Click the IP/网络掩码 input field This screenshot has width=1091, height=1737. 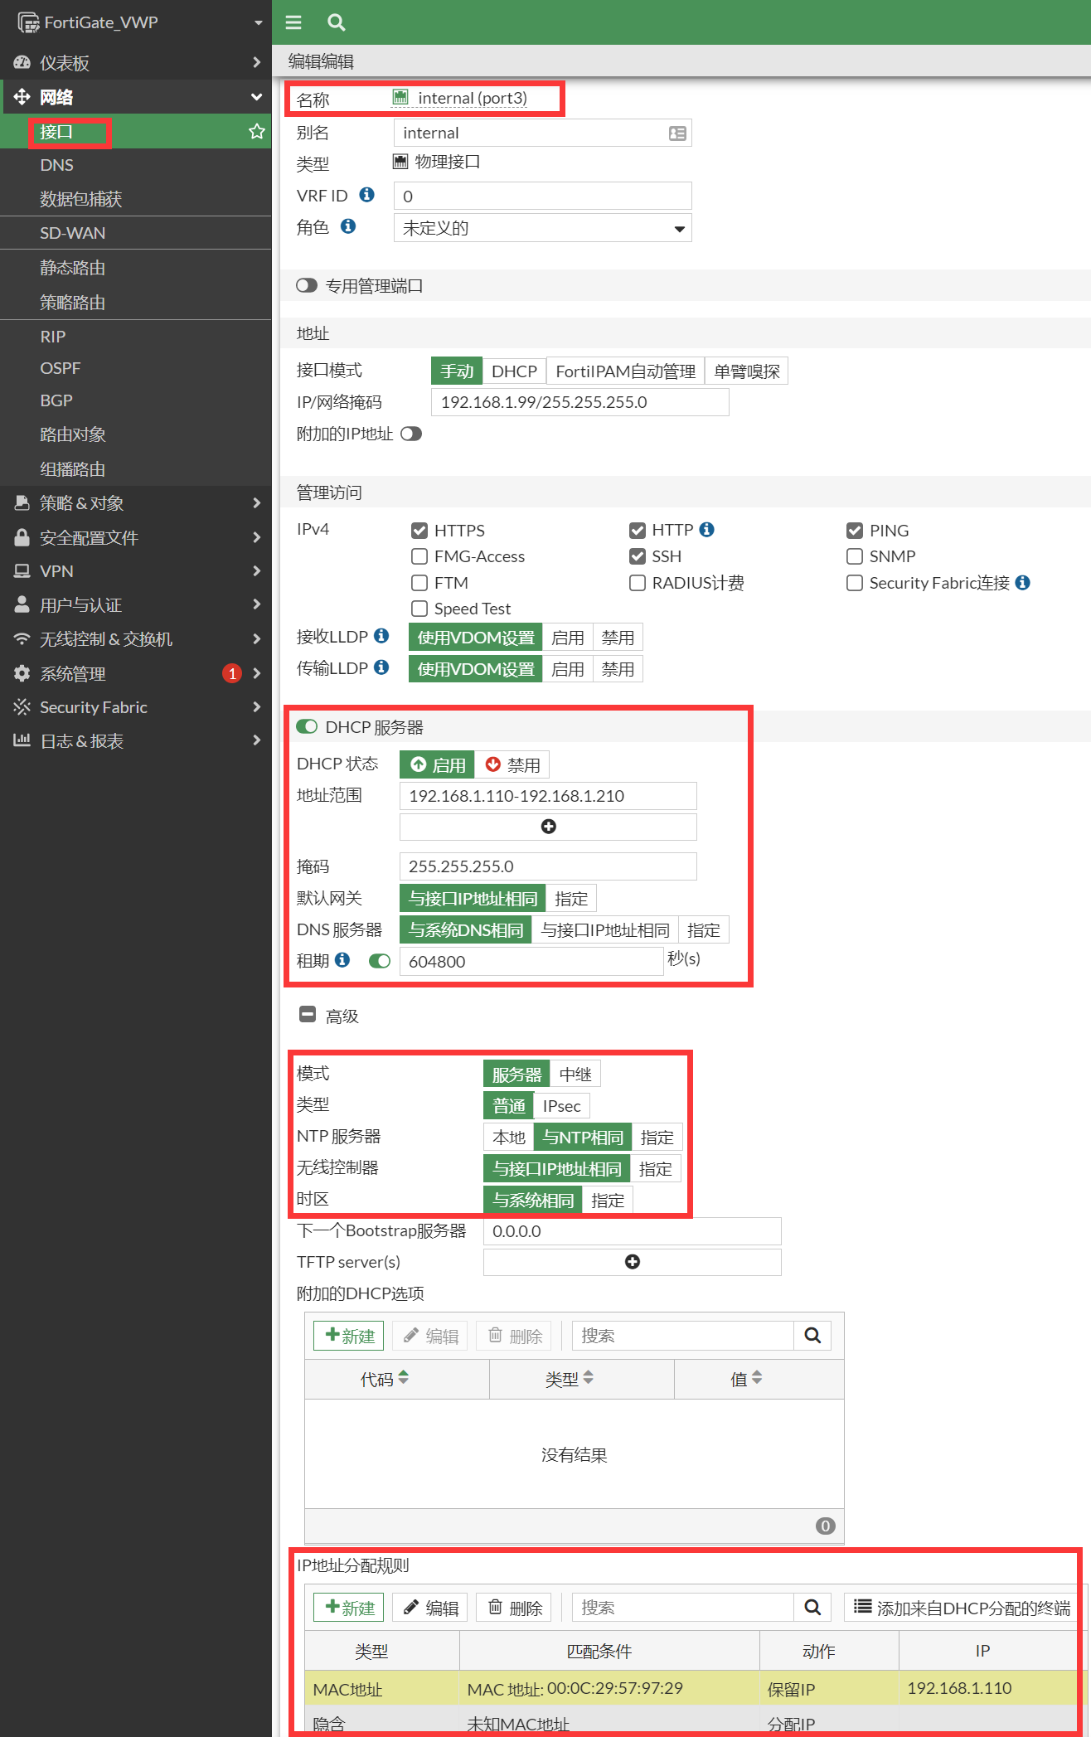pos(579,402)
